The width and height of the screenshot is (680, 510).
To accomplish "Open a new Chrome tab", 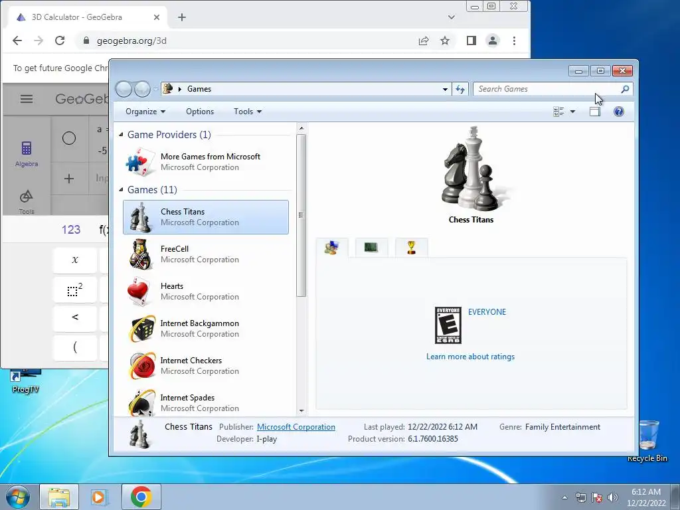I will [182, 17].
